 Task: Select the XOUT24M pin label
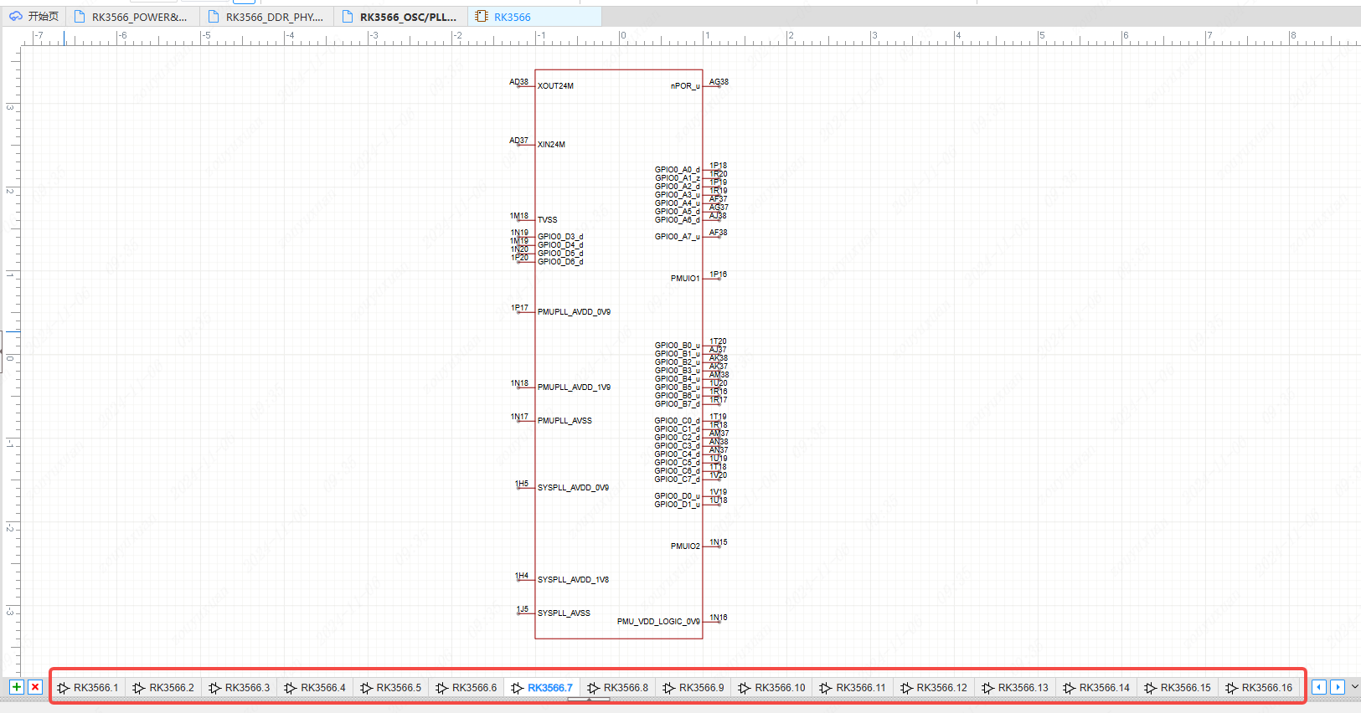tap(555, 86)
